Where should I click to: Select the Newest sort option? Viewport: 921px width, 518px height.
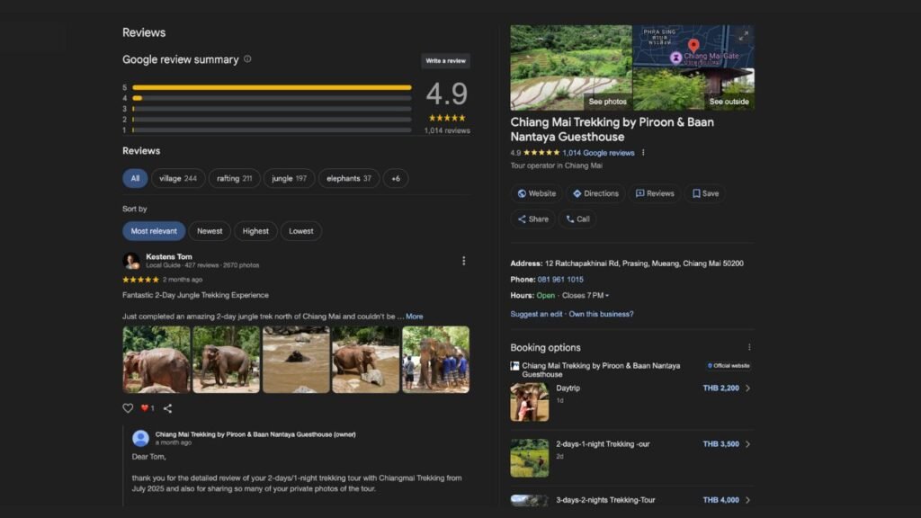click(210, 231)
